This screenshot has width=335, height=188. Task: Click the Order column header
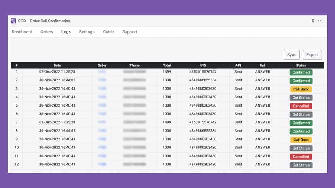[x=102, y=65]
